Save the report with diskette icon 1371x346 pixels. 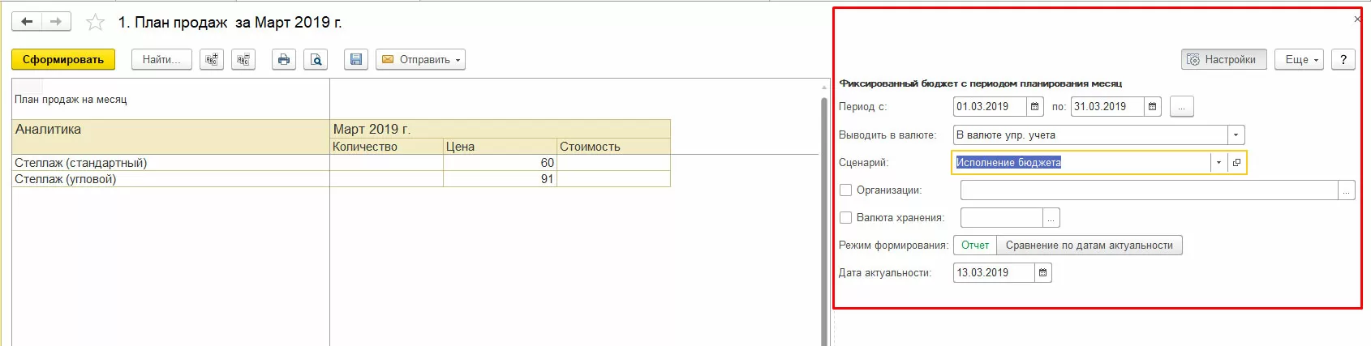coord(355,59)
